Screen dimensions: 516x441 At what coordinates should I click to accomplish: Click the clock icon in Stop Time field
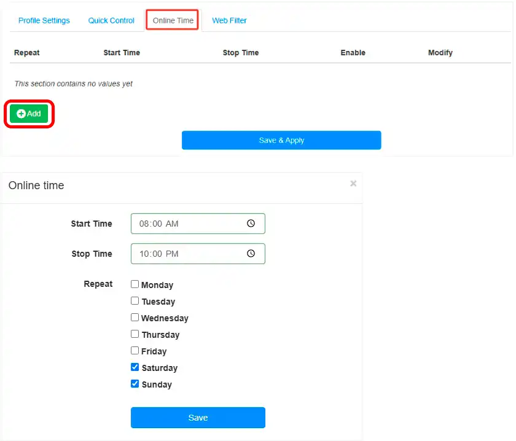click(251, 254)
